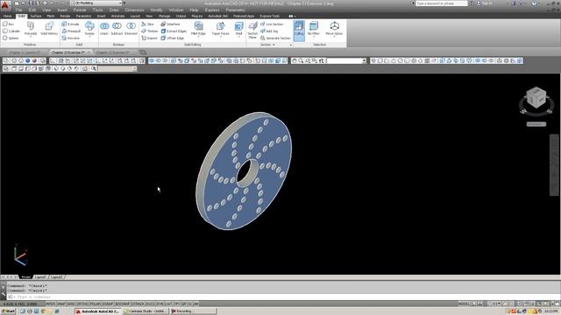Screen dimensions: 561x315
Task: Toggle OTRACK in status bar
Action: coord(138,304)
